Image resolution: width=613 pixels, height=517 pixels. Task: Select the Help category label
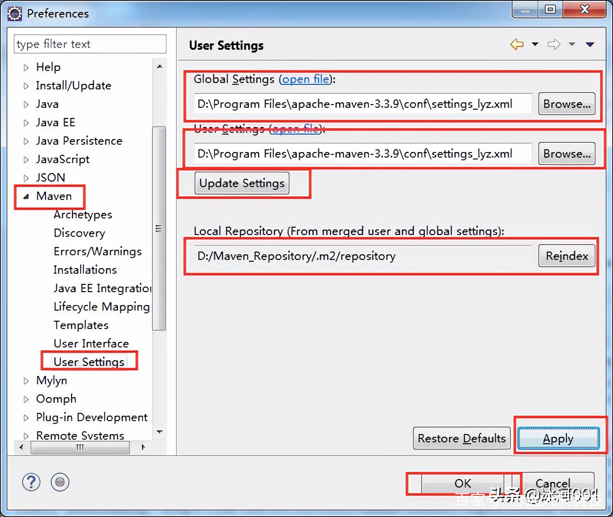point(48,67)
